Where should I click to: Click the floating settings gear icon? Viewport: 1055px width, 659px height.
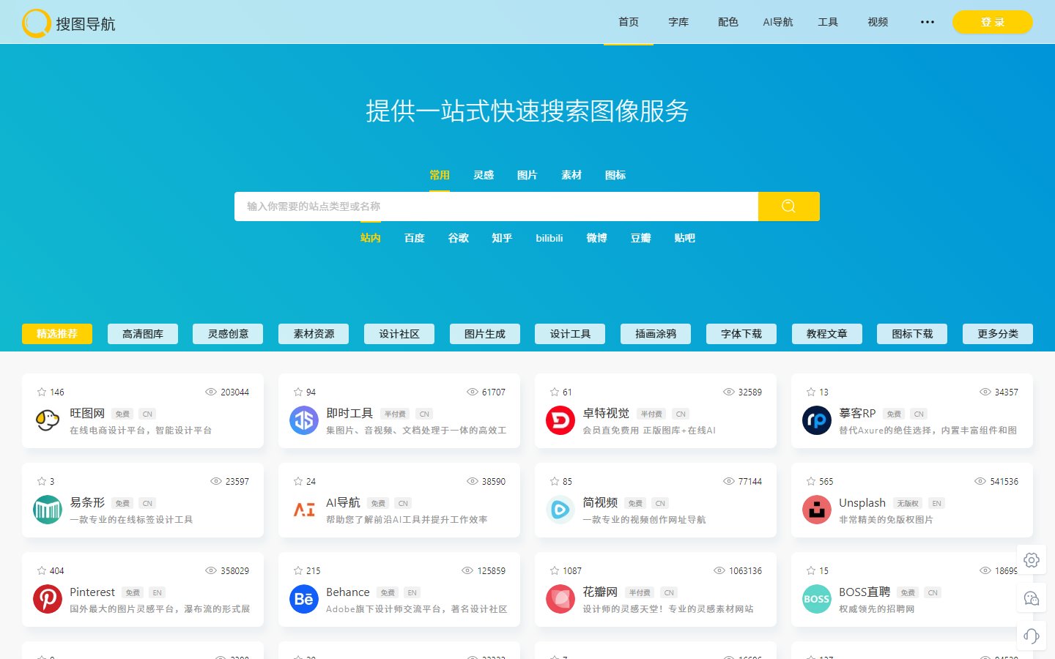point(1032,560)
